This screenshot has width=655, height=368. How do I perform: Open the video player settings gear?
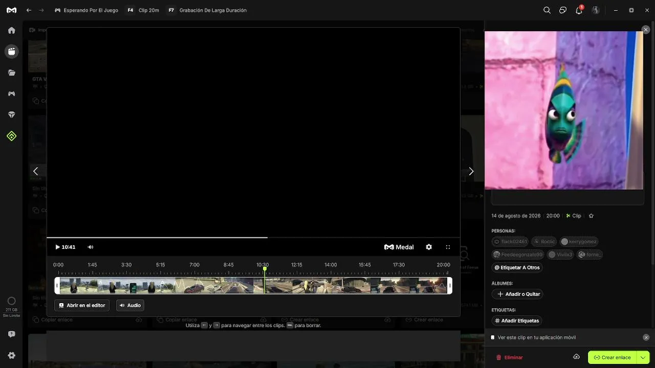click(429, 247)
